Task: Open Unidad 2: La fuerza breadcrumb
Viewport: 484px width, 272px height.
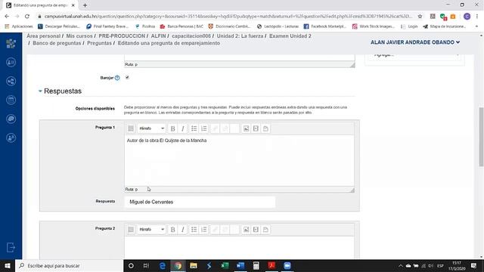Action: pyautogui.click(x=240, y=36)
